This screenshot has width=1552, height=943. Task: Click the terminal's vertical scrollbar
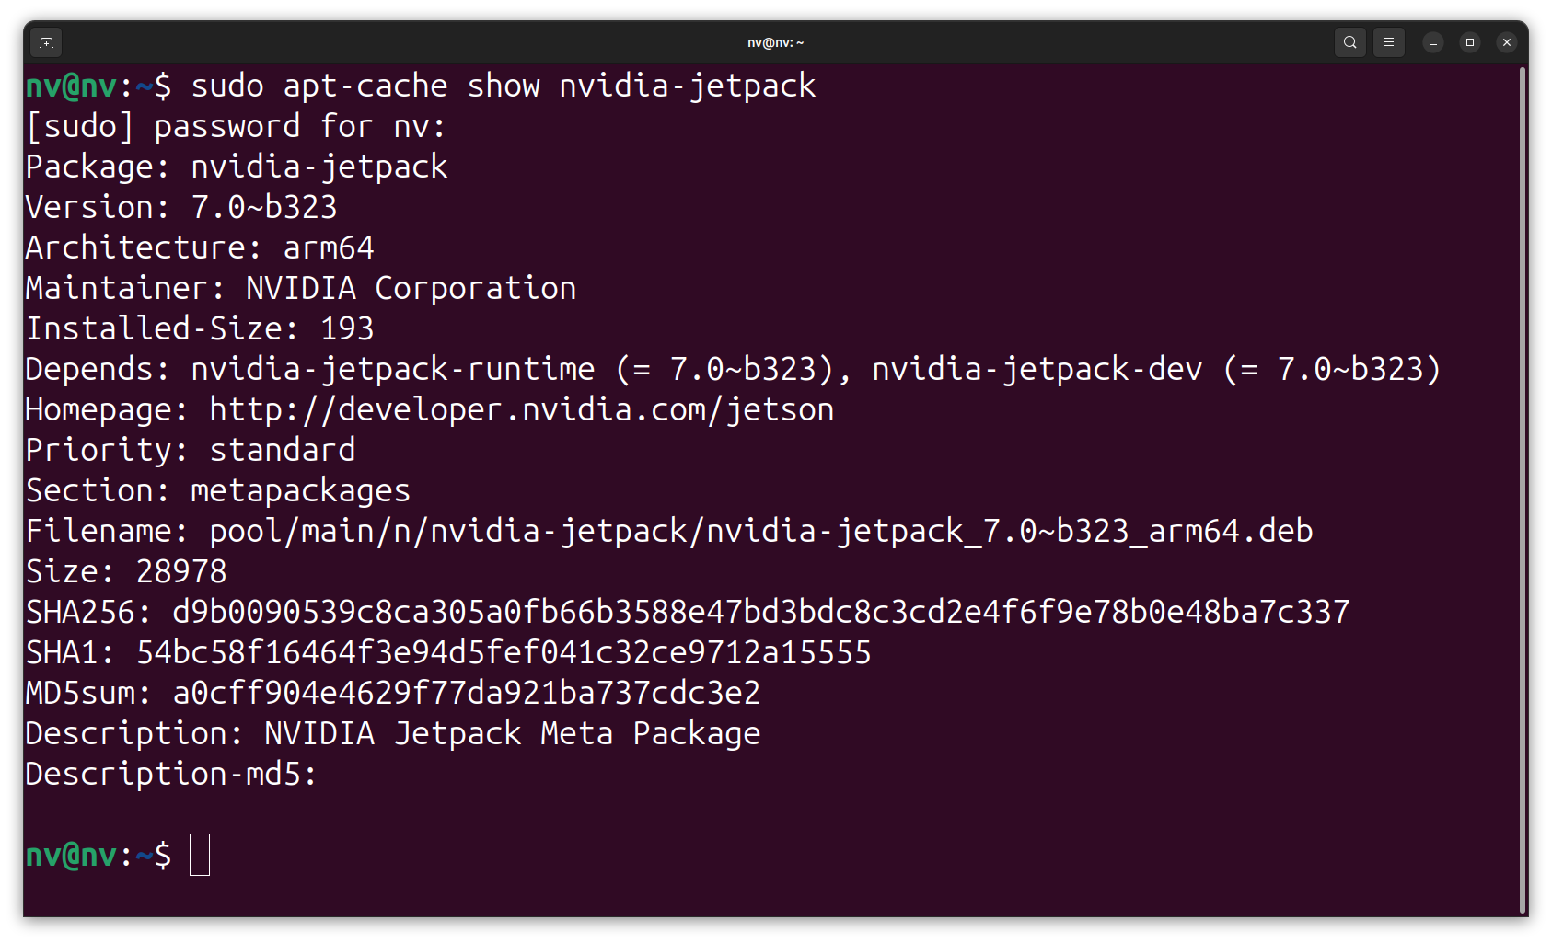(x=1523, y=488)
